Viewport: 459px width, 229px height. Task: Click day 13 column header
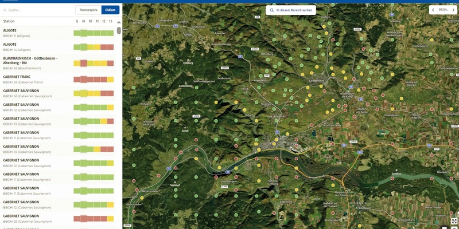pos(111,21)
